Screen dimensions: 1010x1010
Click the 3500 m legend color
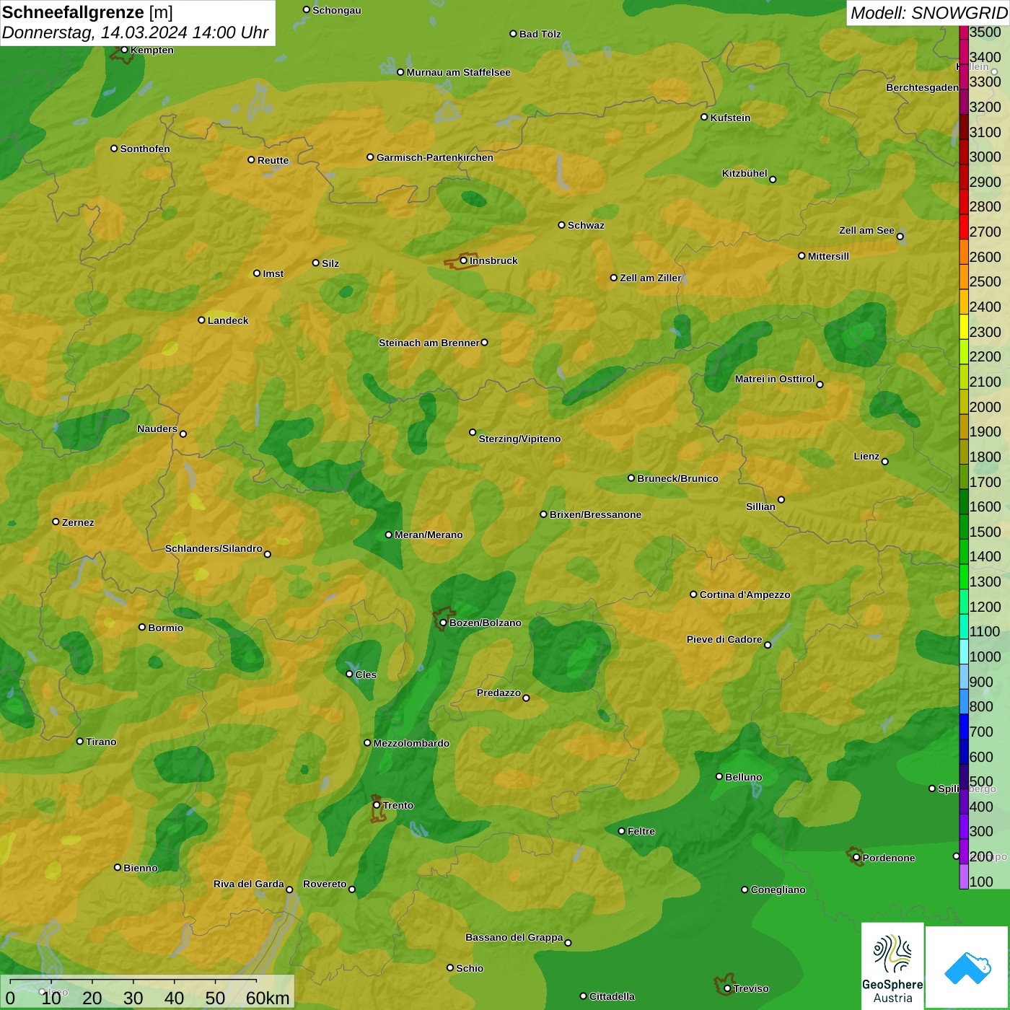coord(964,32)
